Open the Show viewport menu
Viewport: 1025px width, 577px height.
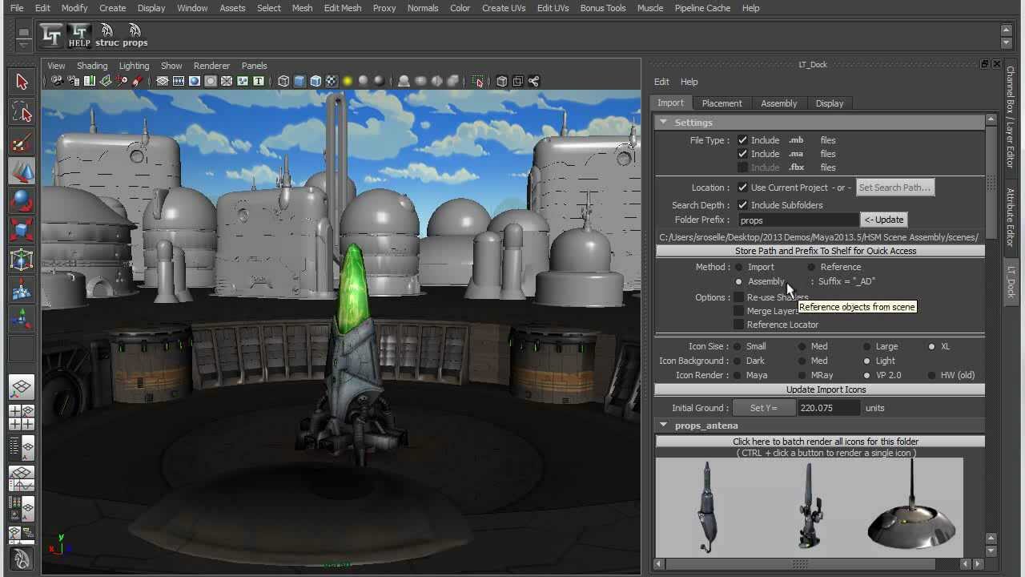tap(171, 66)
